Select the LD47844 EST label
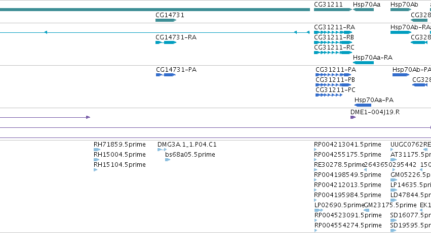Image resolution: width=431 pixels, height=233 pixels. click(x=410, y=196)
